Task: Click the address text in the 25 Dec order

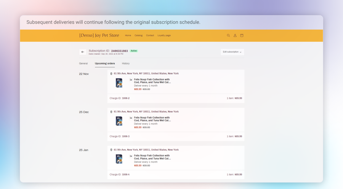Action: click(146, 111)
